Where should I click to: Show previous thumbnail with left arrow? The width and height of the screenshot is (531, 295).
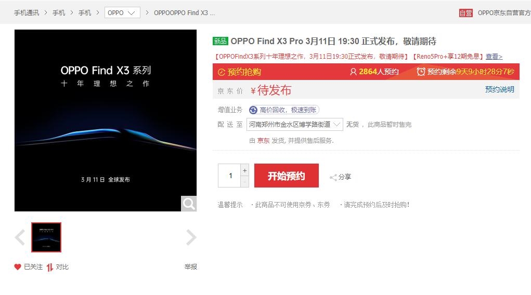click(x=20, y=237)
